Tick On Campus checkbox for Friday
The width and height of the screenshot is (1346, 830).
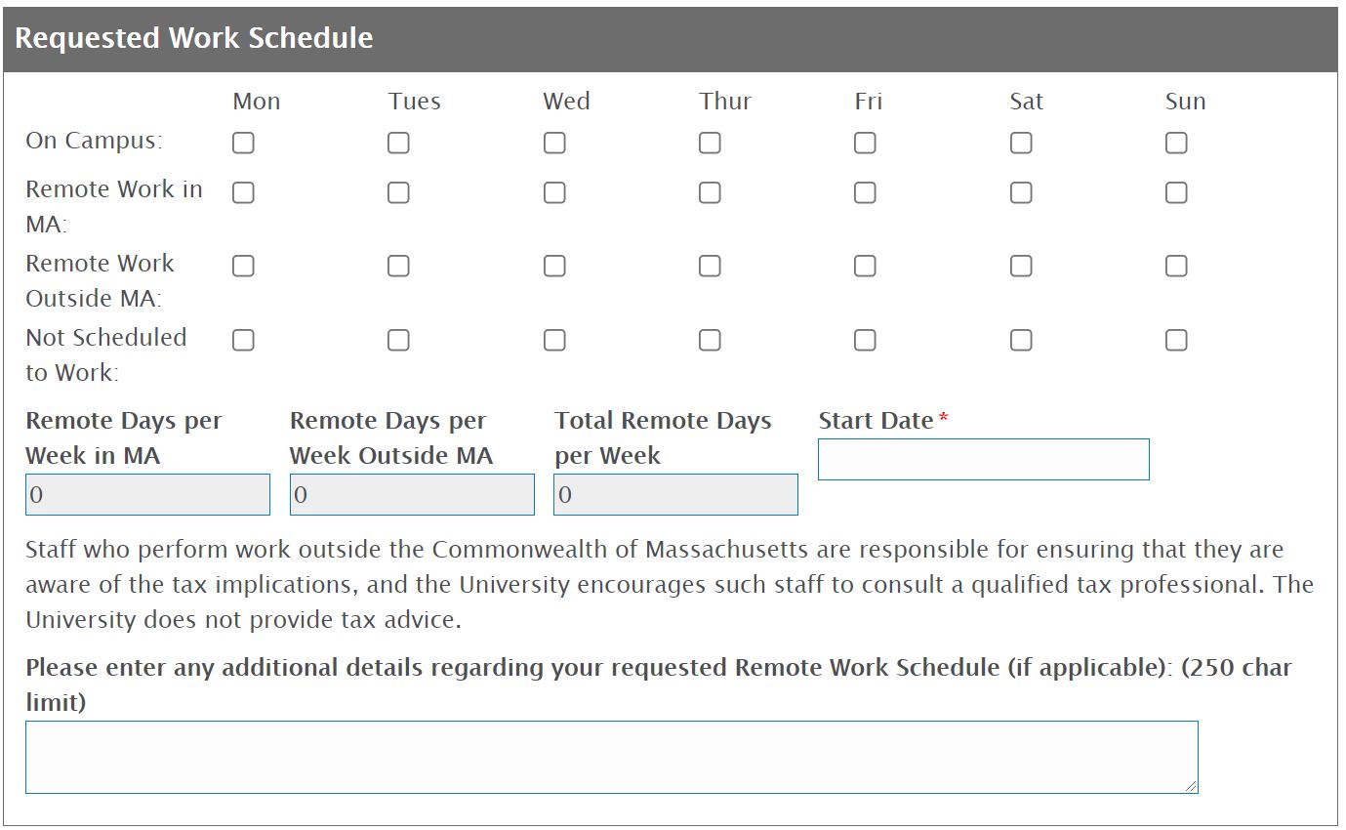tap(865, 144)
